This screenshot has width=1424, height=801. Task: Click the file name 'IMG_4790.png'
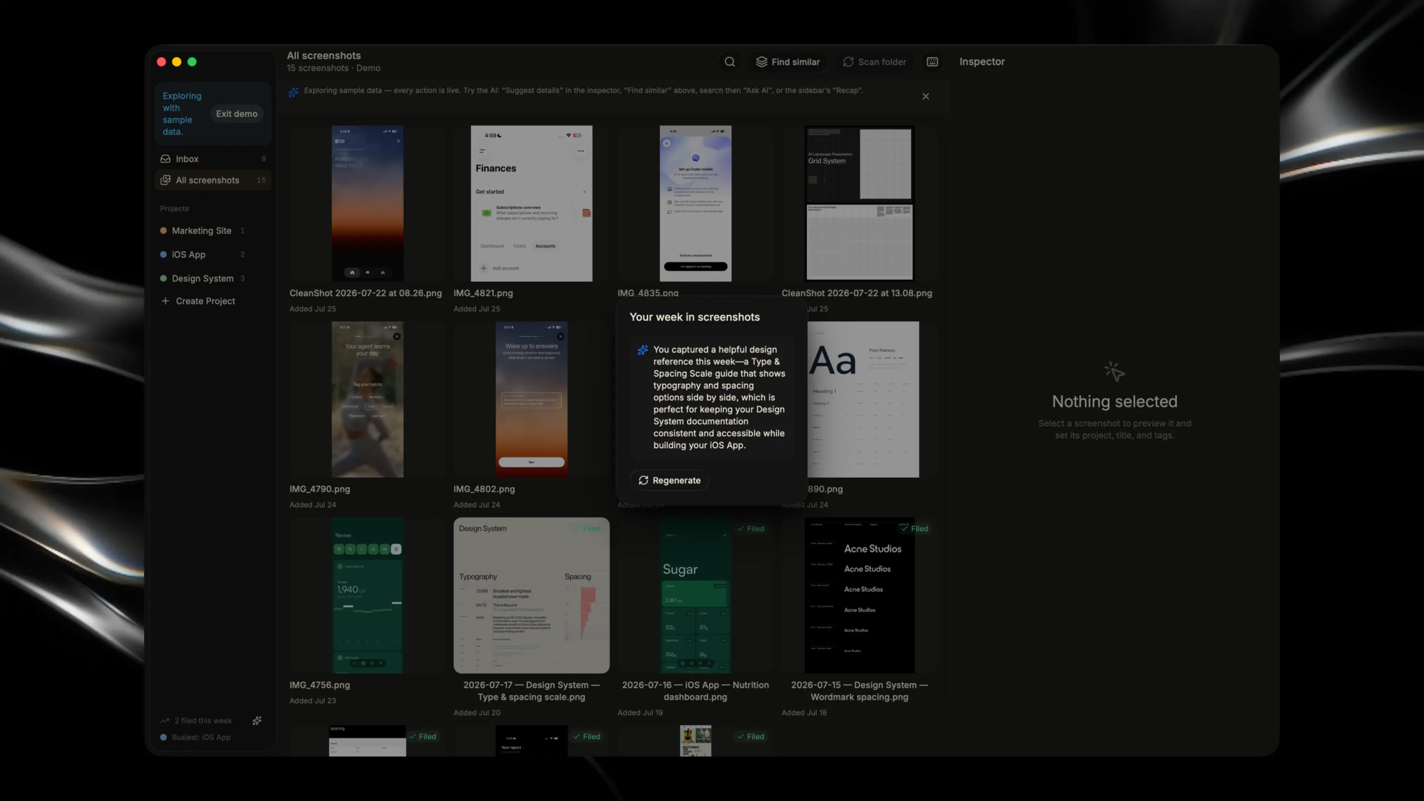pos(320,489)
